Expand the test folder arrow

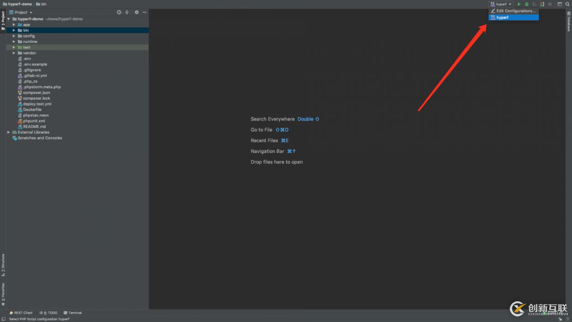click(x=14, y=47)
